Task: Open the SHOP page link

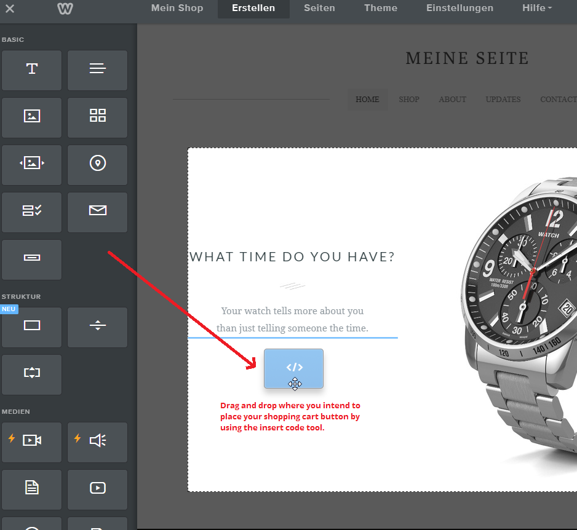Action: click(409, 100)
